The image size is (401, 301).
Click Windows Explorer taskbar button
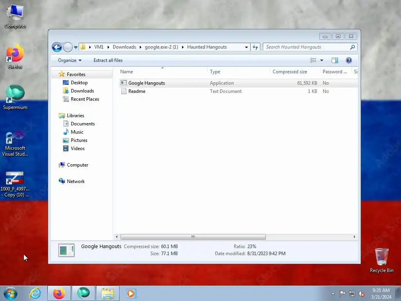point(108,293)
